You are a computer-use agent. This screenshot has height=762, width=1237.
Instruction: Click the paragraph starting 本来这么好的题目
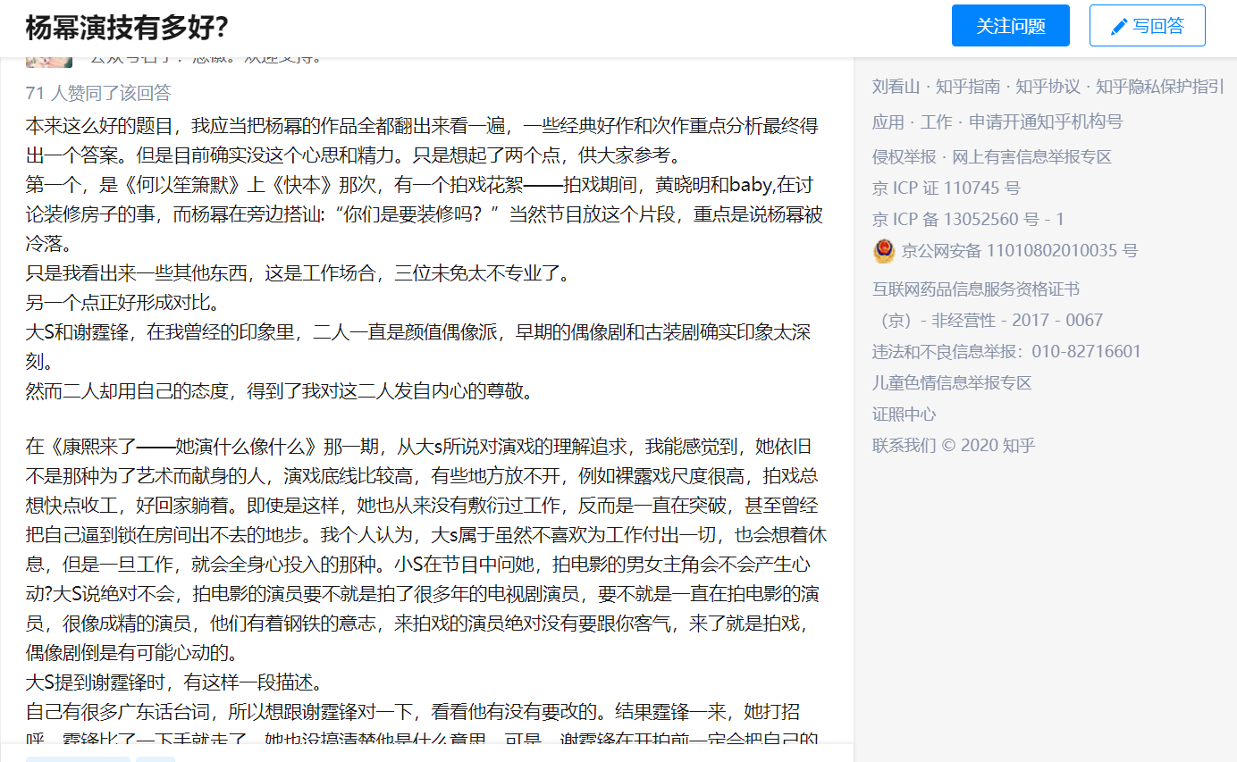tap(422, 140)
